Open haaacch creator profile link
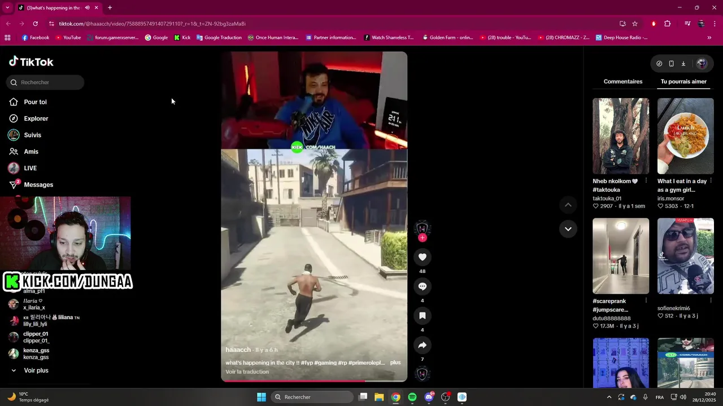 (238, 350)
